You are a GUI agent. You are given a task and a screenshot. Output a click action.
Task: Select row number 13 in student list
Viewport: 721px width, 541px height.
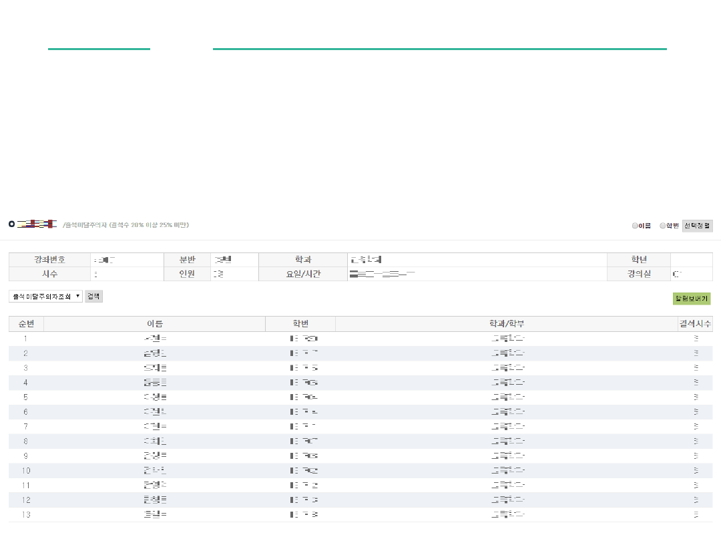(25, 515)
